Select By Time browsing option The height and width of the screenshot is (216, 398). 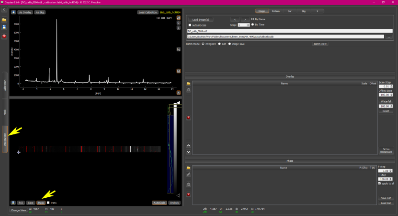click(252, 24)
